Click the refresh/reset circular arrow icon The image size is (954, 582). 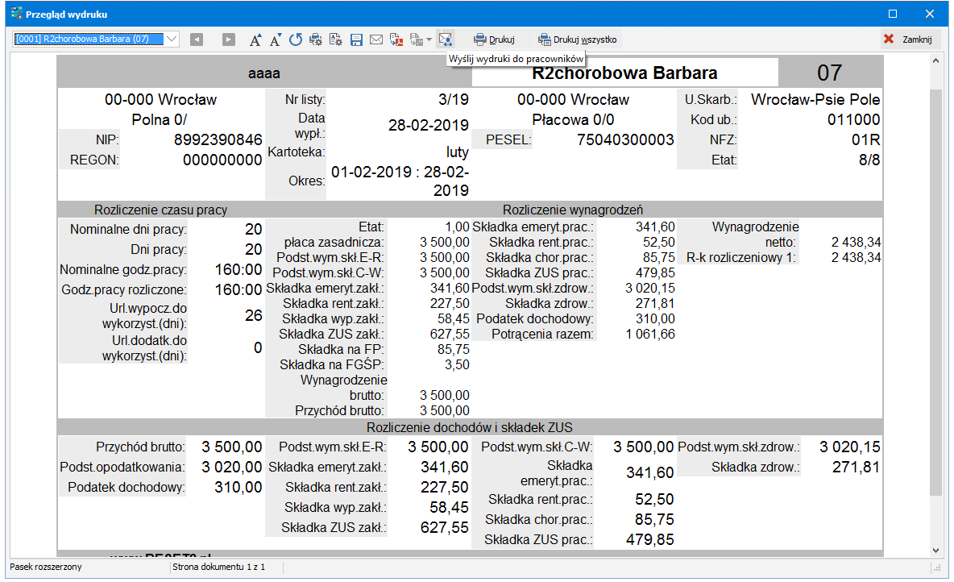tap(296, 39)
